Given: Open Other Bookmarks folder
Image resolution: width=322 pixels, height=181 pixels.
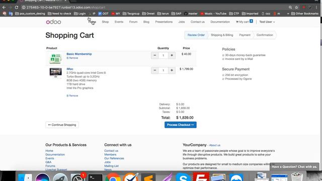Looking at the screenshot, I should click(305, 14).
